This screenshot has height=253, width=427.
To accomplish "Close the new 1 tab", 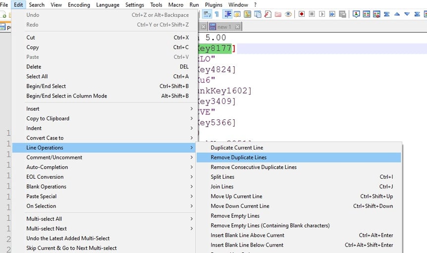I will click(237, 27).
